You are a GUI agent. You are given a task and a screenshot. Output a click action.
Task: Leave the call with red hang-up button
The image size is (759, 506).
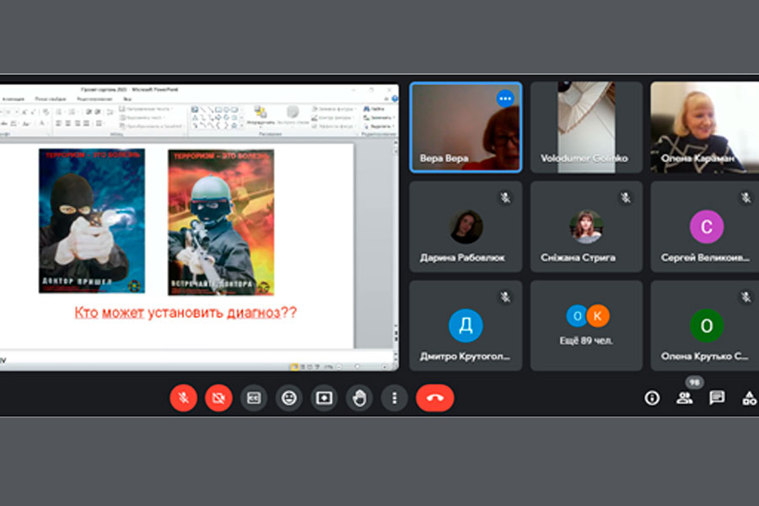pos(434,398)
